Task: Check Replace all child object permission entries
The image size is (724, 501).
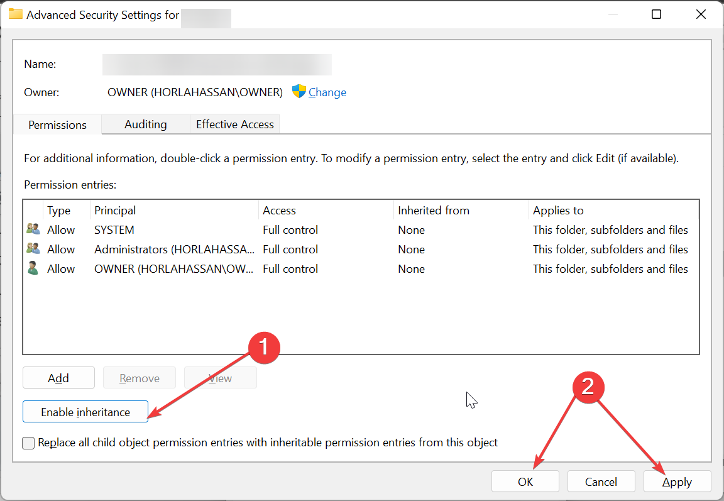Action: 29,443
